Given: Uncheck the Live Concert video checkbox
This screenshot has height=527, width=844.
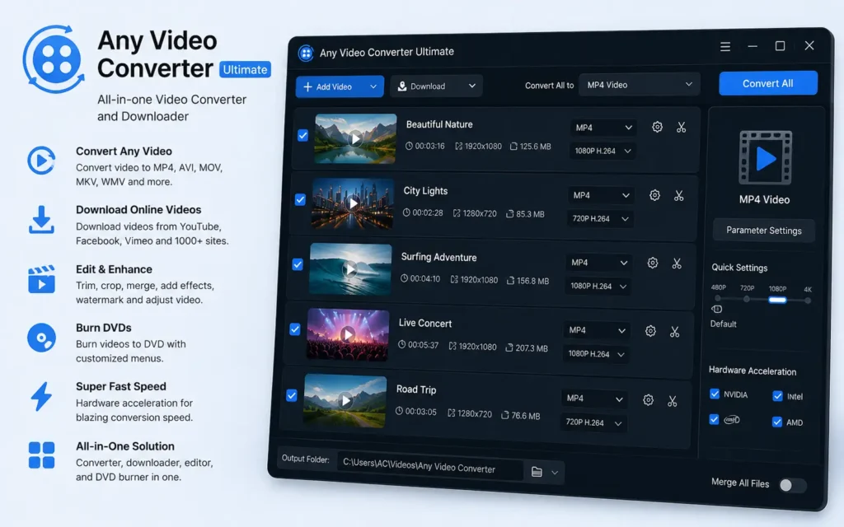Looking at the screenshot, I should pos(294,329).
